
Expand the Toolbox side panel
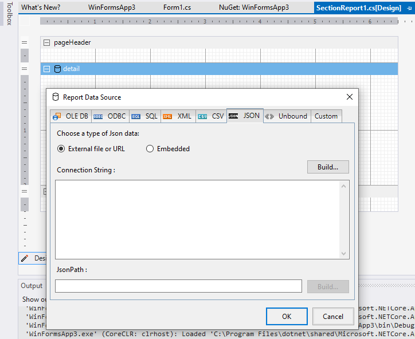(9, 14)
